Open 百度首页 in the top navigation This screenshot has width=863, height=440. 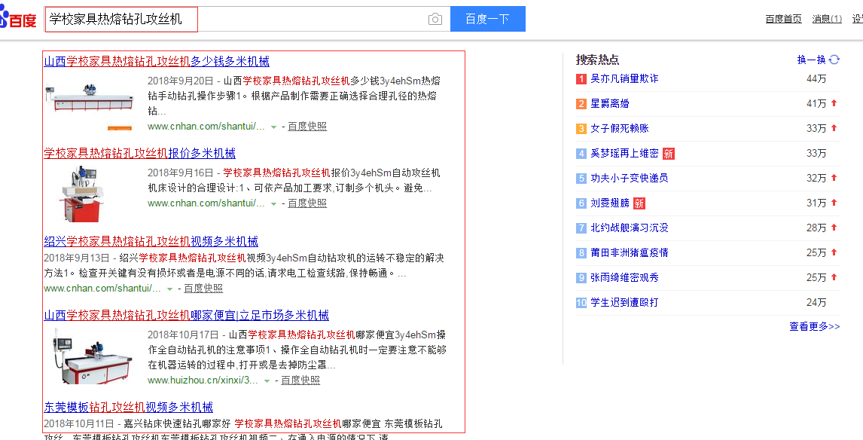(x=783, y=19)
